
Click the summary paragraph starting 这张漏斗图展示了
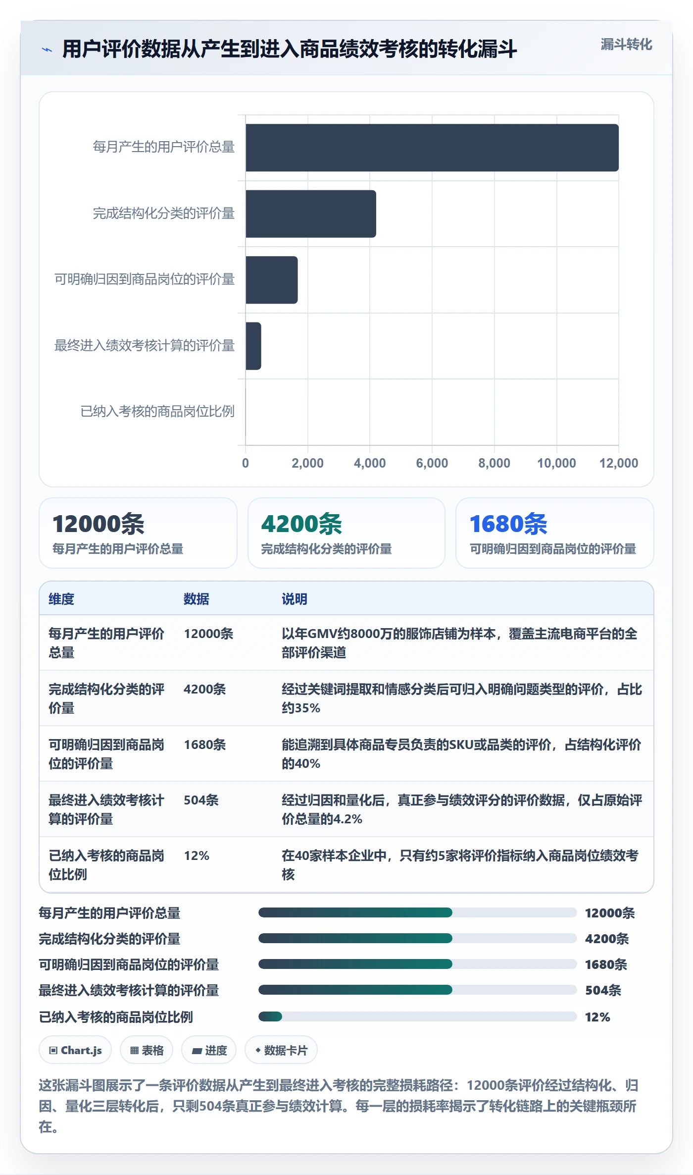340,1106
